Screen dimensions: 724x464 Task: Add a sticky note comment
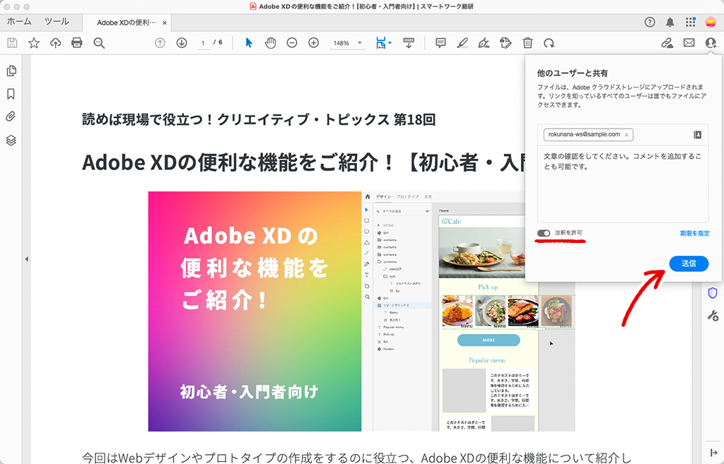coord(440,43)
